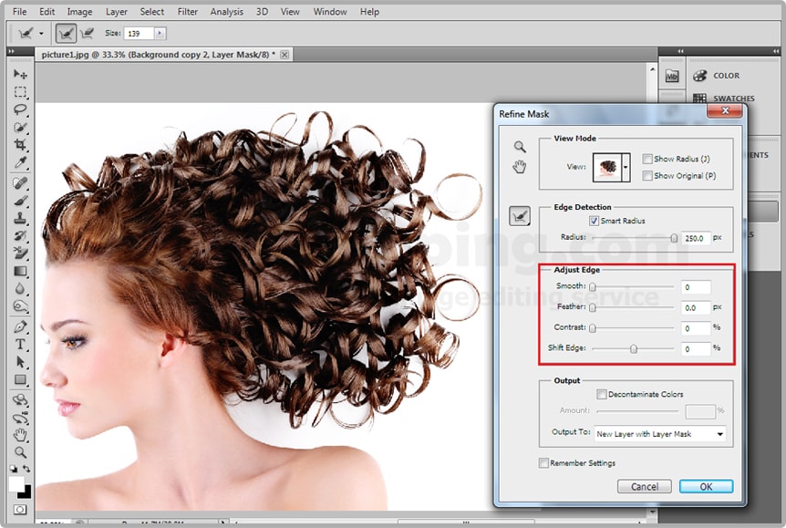The height and width of the screenshot is (528, 786).
Task: Open the Filter menu
Action: tap(188, 12)
